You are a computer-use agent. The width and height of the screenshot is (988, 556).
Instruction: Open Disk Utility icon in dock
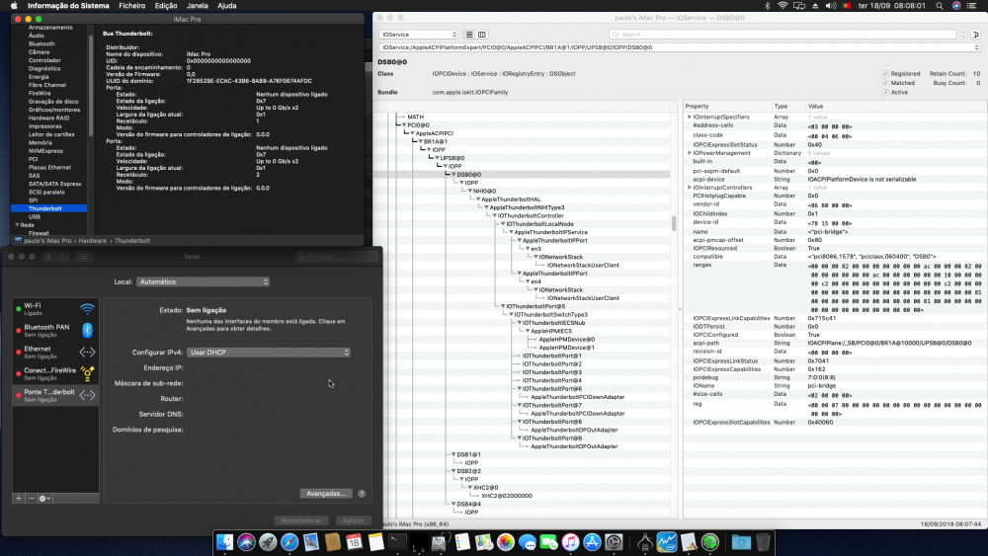(441, 542)
